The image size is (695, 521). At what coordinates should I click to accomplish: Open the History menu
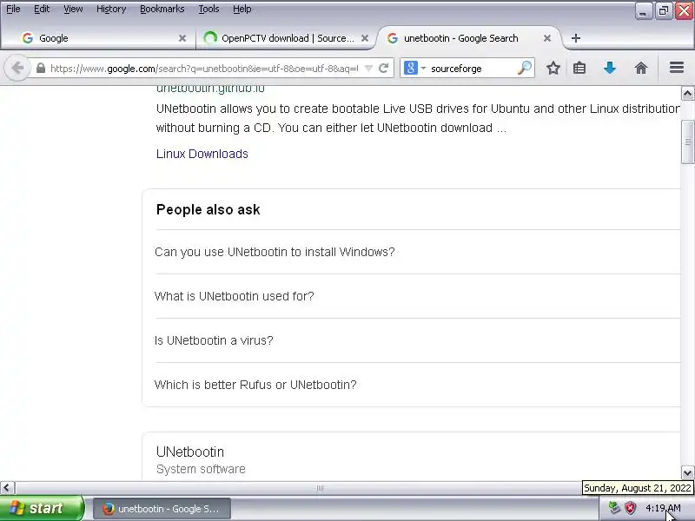(x=111, y=9)
